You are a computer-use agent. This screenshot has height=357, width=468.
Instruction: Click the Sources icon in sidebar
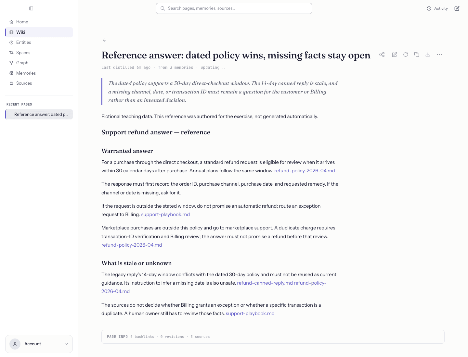[11, 83]
